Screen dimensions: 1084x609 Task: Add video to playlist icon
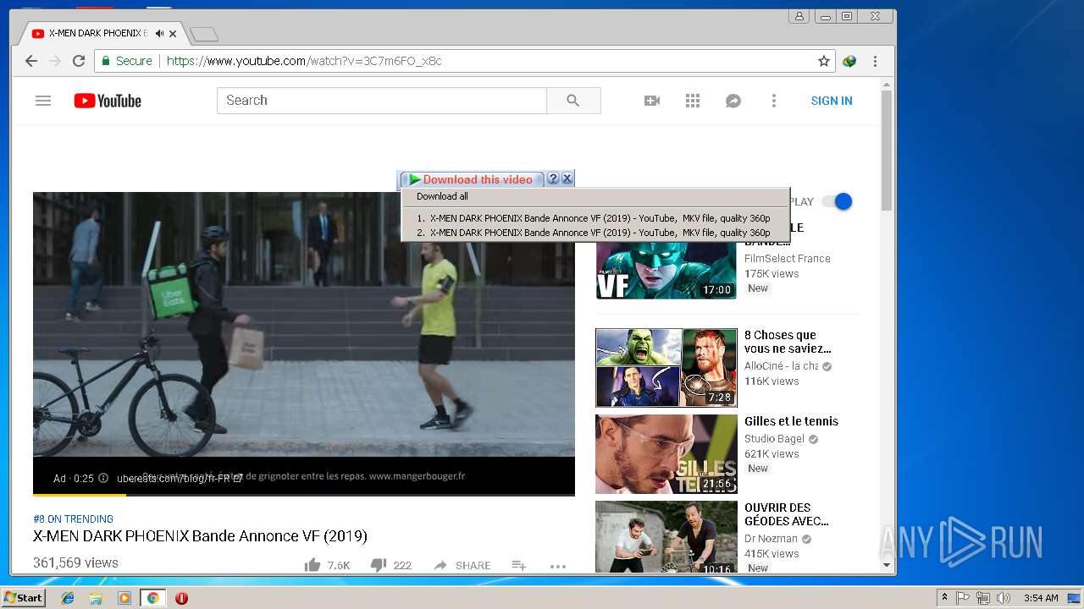(519, 565)
